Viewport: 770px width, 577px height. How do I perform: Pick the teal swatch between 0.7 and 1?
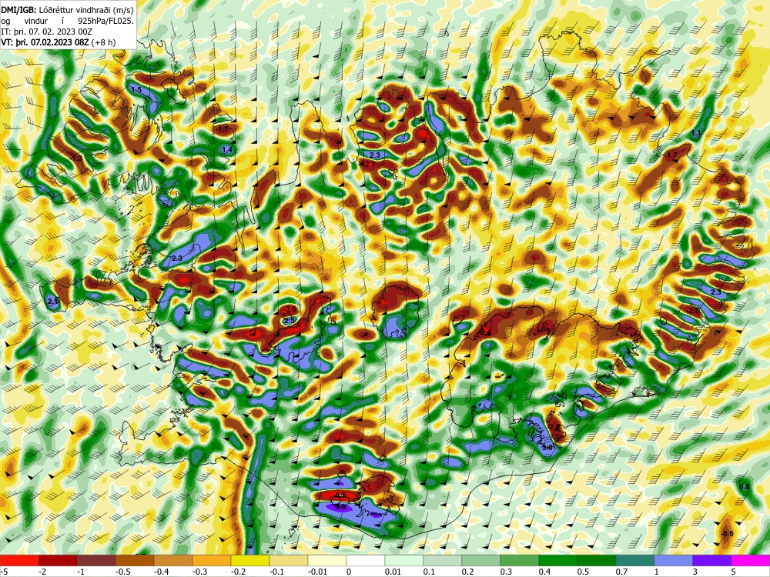(x=635, y=560)
